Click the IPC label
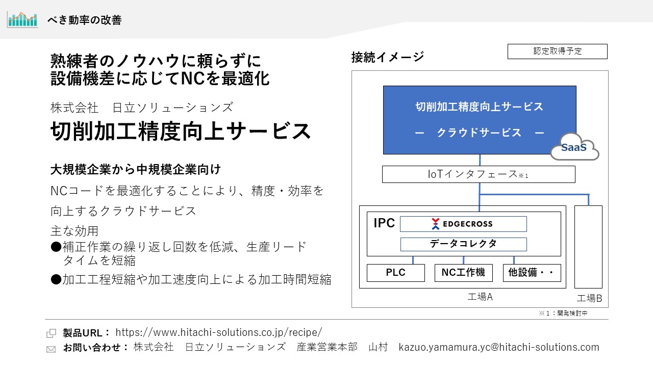This screenshot has height=367, width=653. point(384,223)
